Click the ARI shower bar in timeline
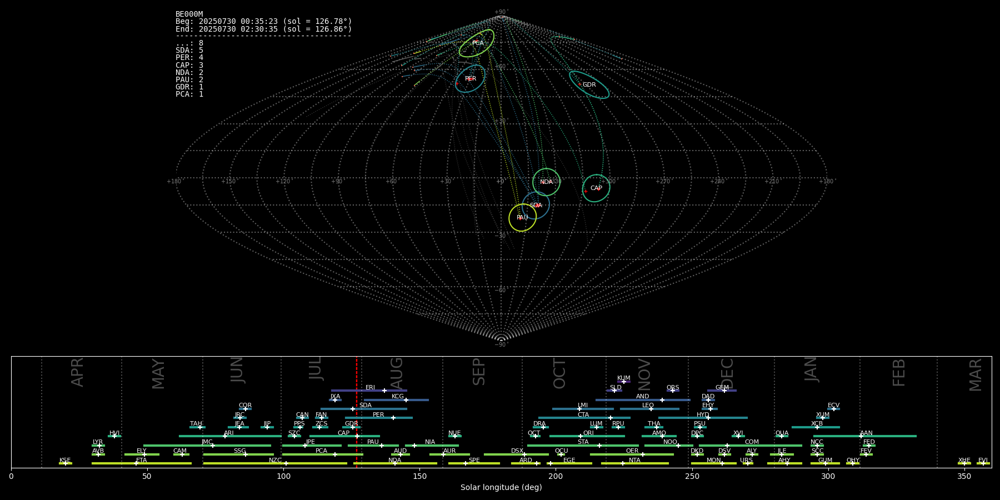1000x500 pixels. [230, 436]
